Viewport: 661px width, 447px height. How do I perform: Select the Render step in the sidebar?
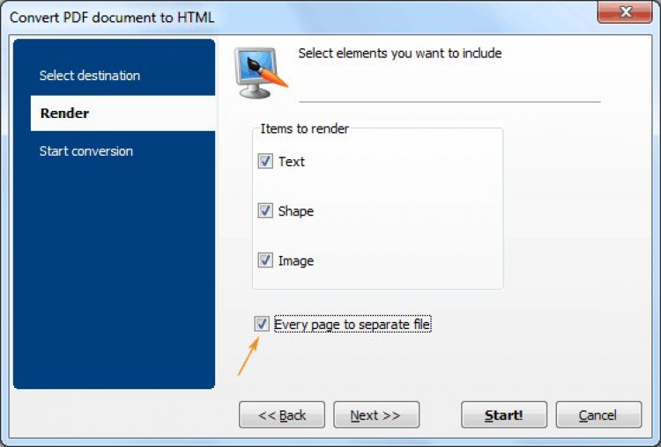click(65, 114)
